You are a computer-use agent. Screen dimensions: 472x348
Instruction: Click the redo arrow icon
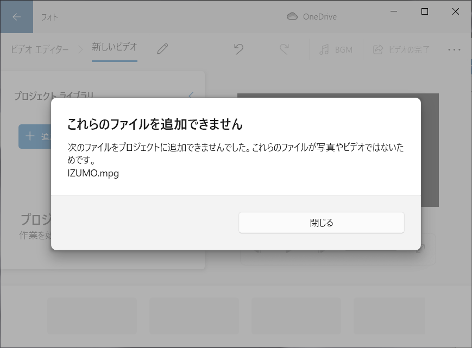(284, 49)
